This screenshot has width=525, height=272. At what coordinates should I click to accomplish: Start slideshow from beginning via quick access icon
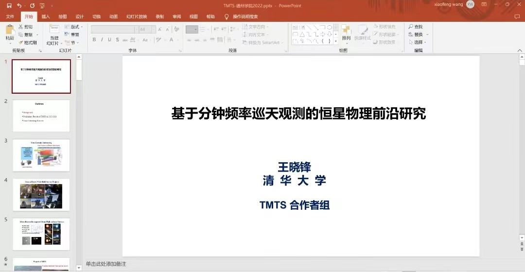point(43,5)
